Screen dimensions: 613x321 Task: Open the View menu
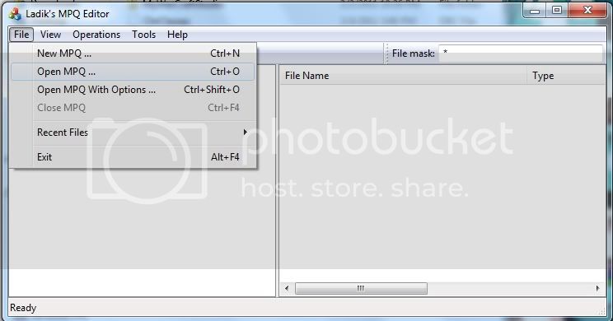tap(51, 35)
